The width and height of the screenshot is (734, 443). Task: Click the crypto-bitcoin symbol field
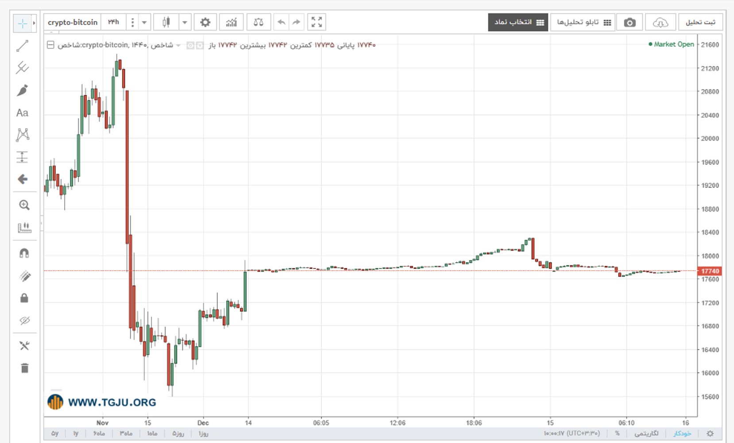pyautogui.click(x=72, y=22)
